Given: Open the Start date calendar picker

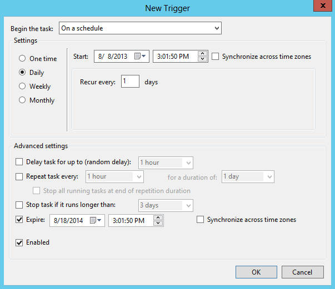Looking at the screenshot, I should (141, 57).
